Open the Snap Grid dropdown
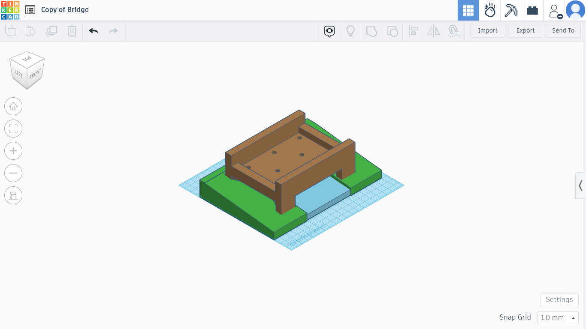 tap(557, 317)
